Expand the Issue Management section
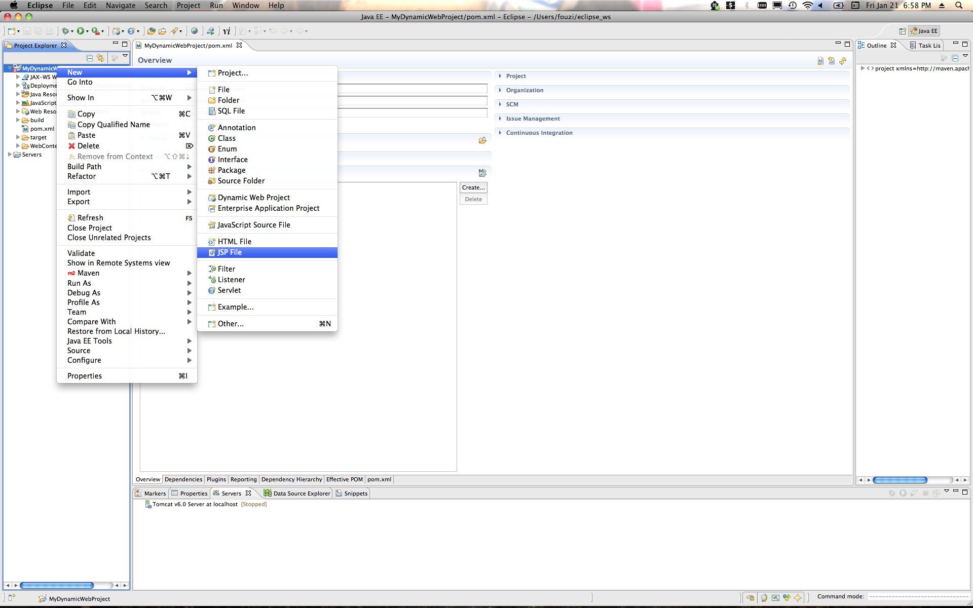The image size is (973, 608). [500, 119]
